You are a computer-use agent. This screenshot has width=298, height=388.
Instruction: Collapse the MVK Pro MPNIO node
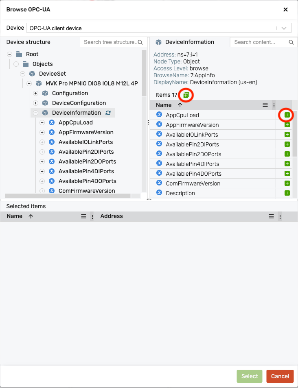coord(29,84)
